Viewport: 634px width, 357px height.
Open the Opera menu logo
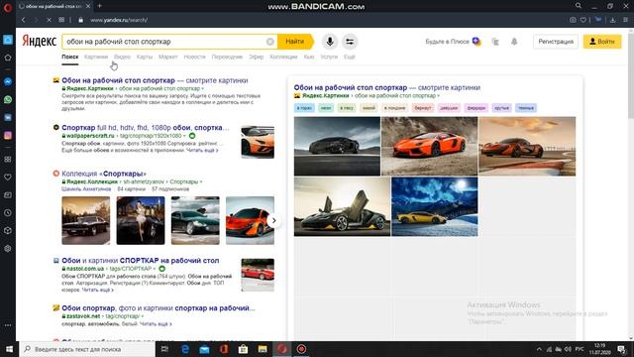point(7,7)
